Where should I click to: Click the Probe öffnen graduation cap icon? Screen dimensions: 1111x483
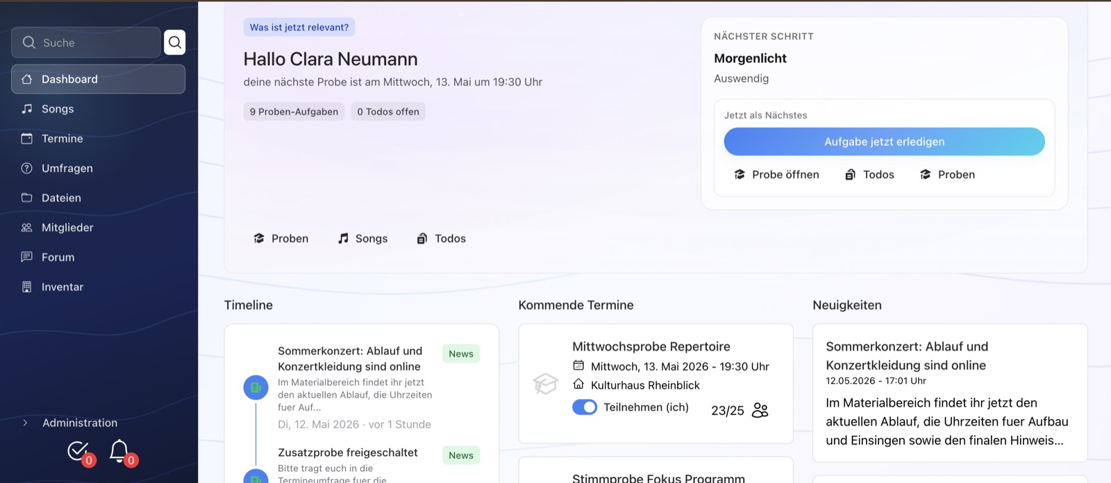click(740, 175)
